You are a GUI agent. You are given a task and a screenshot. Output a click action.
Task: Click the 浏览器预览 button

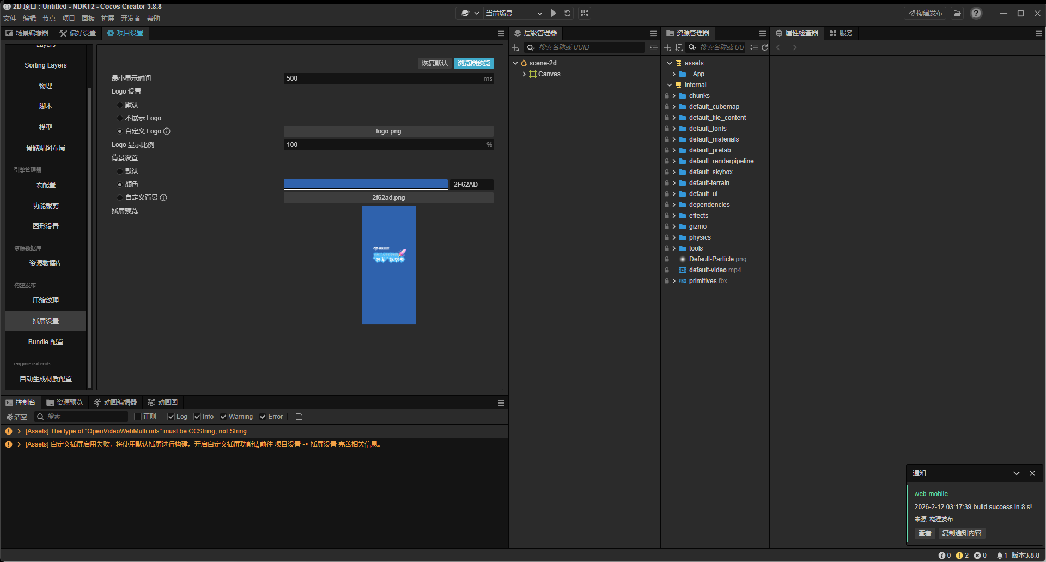coord(474,63)
